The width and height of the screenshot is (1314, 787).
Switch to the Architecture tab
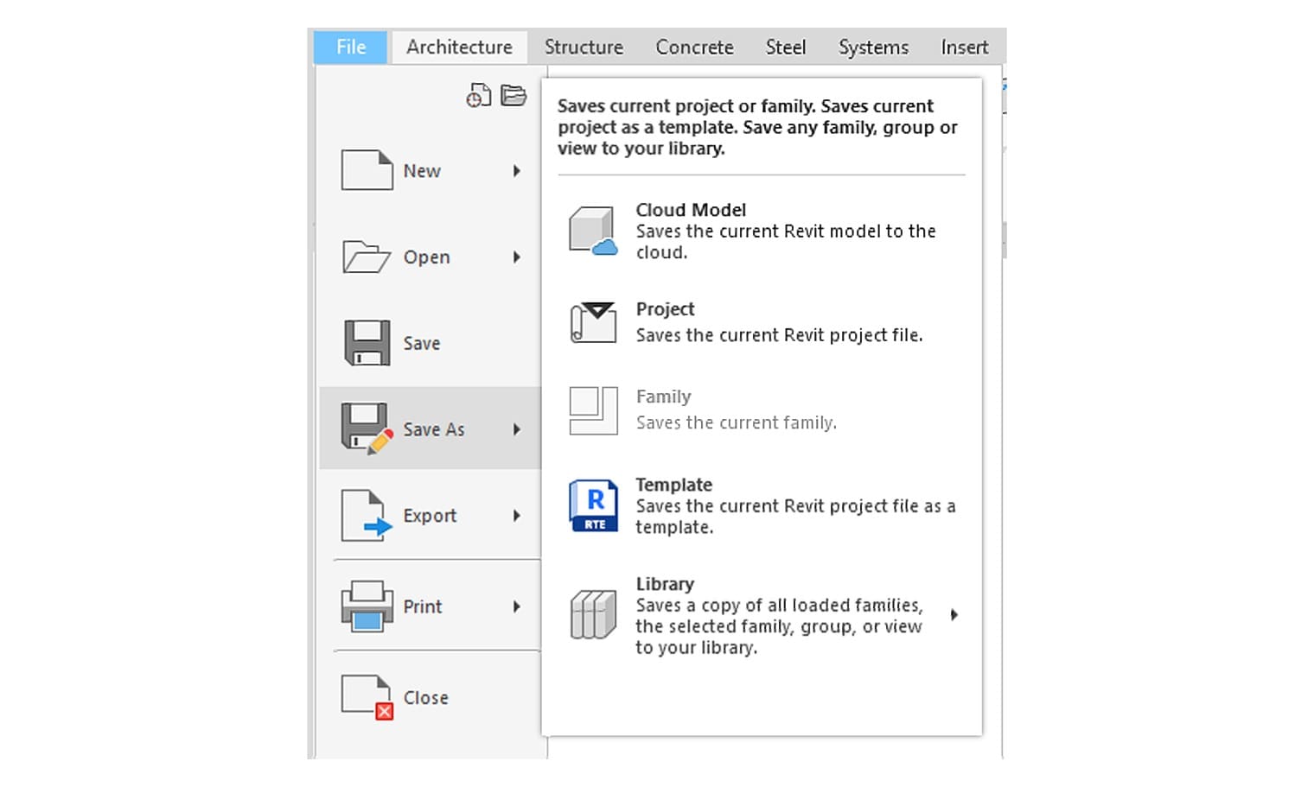pyautogui.click(x=459, y=47)
